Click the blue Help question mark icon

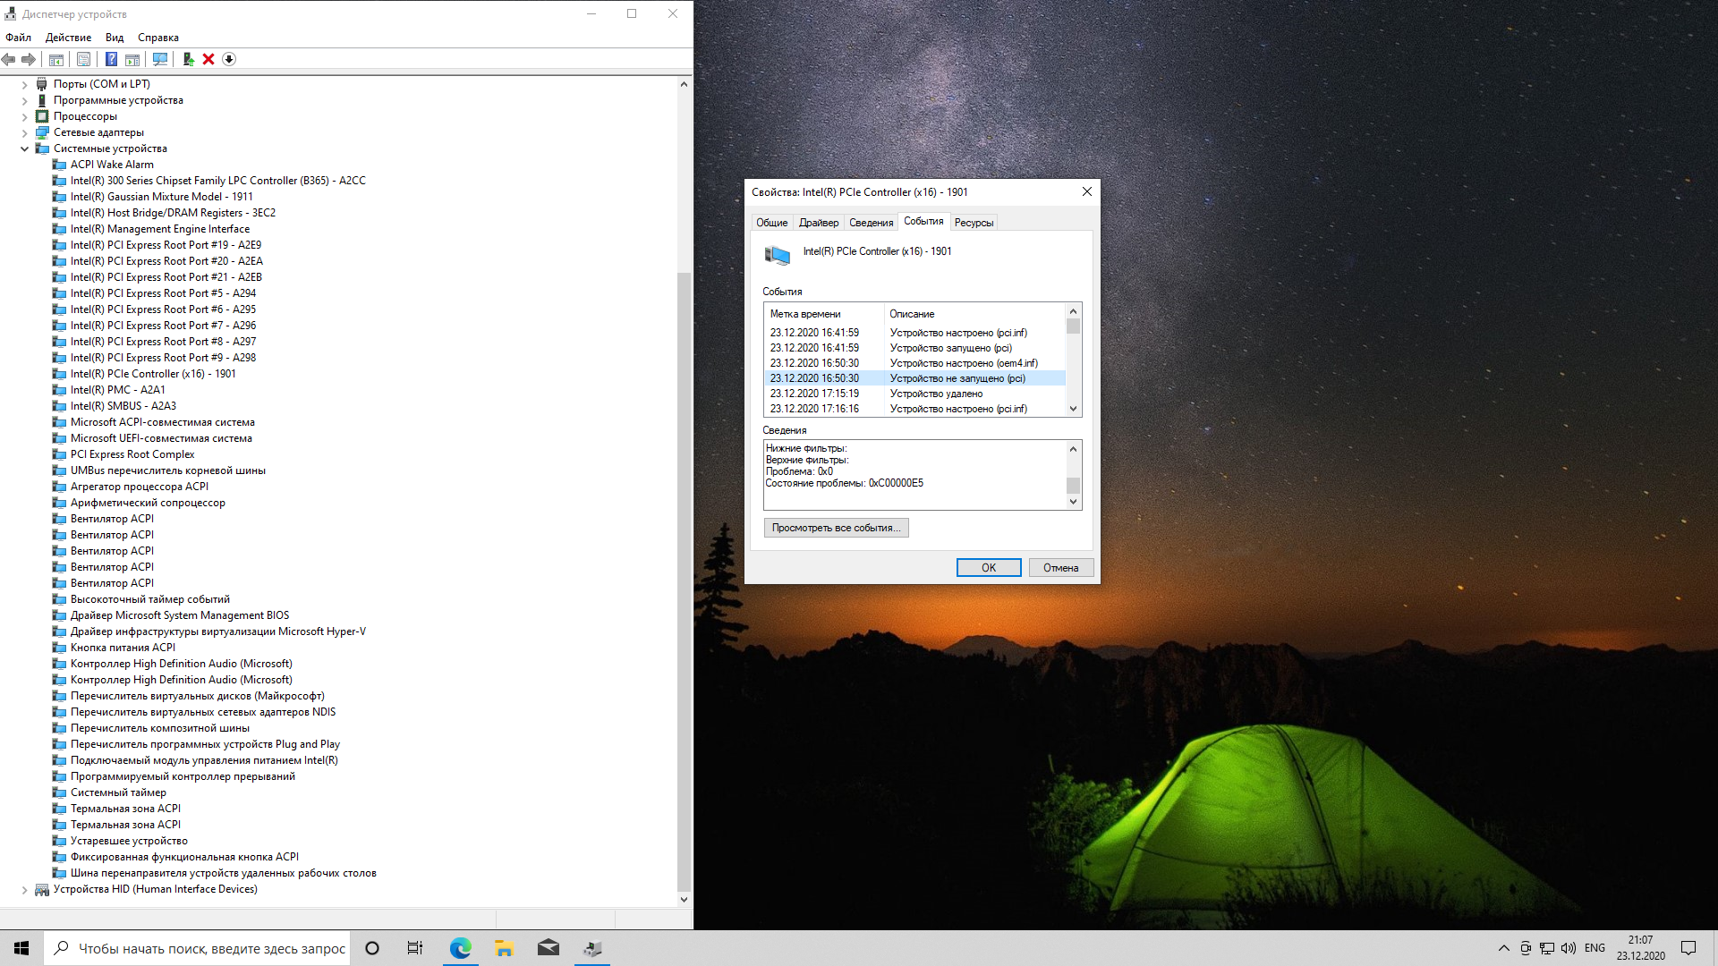(x=111, y=59)
